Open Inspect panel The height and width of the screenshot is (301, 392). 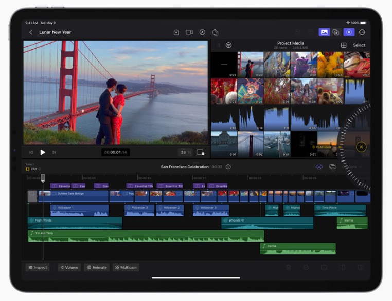38,267
